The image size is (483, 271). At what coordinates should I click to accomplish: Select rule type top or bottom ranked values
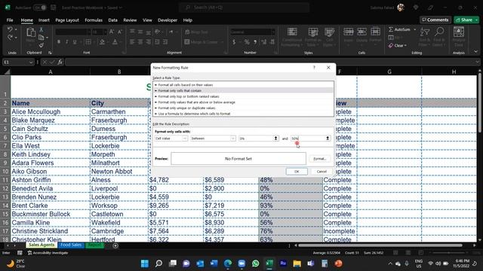click(243, 96)
